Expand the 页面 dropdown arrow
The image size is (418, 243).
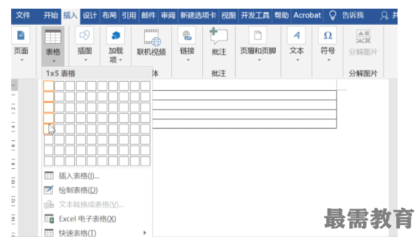pos(22,60)
